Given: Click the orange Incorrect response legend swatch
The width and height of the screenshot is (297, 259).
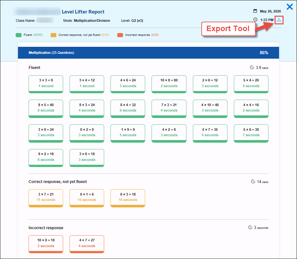Looking at the screenshot, I should [120, 35].
